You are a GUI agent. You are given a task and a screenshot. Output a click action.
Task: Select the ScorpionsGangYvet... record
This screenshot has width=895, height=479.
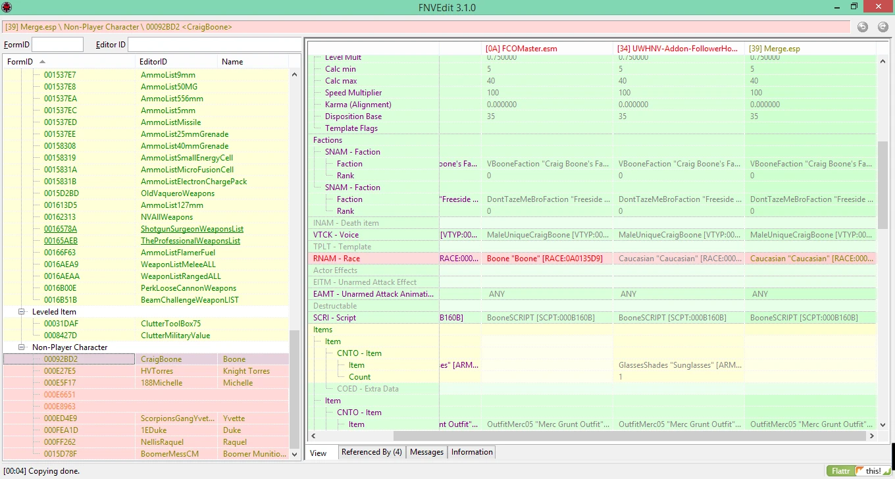coord(145,418)
